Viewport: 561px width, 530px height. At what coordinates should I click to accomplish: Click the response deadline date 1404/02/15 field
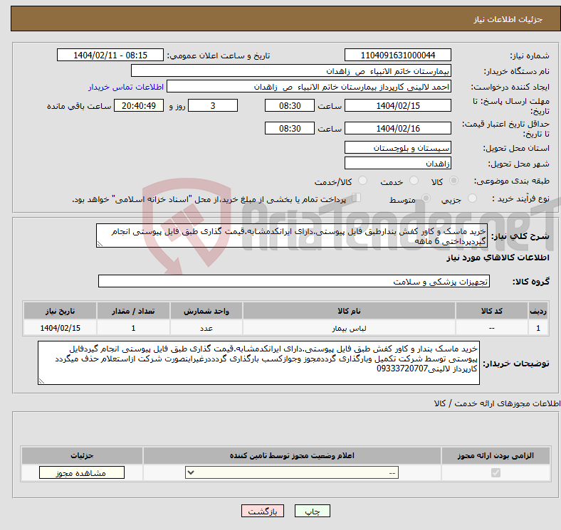[x=397, y=106]
